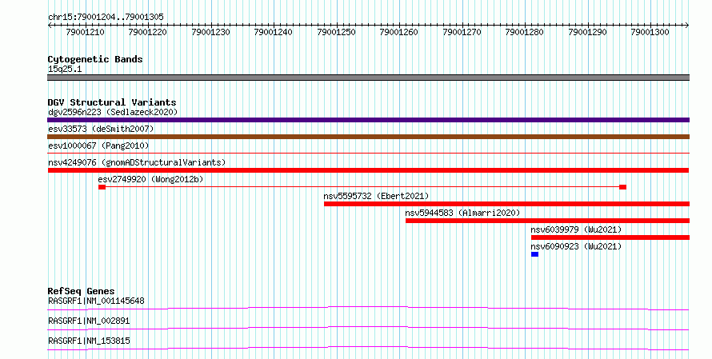Open RASGRF1|NM_002891 transcript label

[x=89, y=321]
